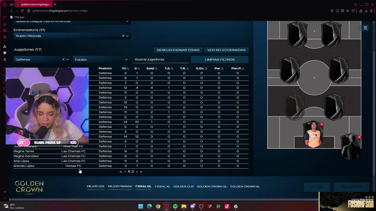Viewport: 376px width, 211px height.
Task: Click the address bar URL
Action: point(60,11)
